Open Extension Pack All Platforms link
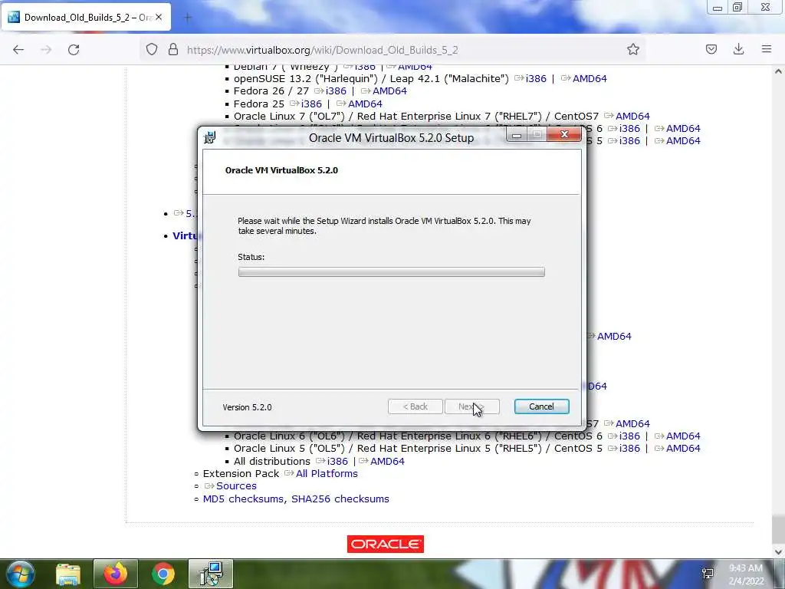This screenshot has width=785, height=589. point(327,474)
